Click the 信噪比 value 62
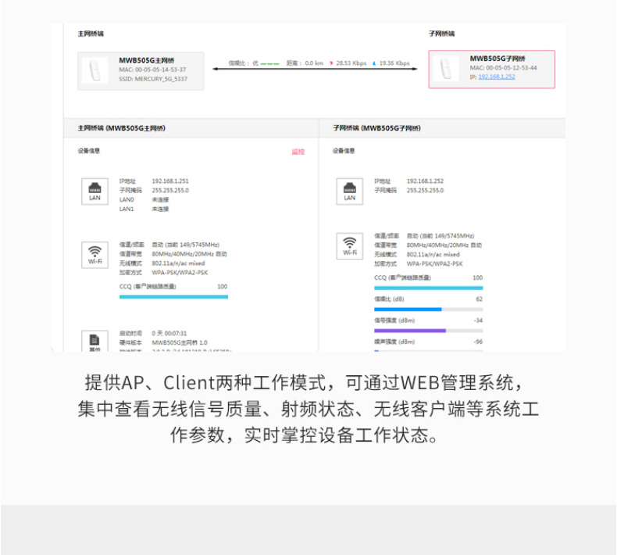Screen dimensions: 617x555 (x=479, y=299)
